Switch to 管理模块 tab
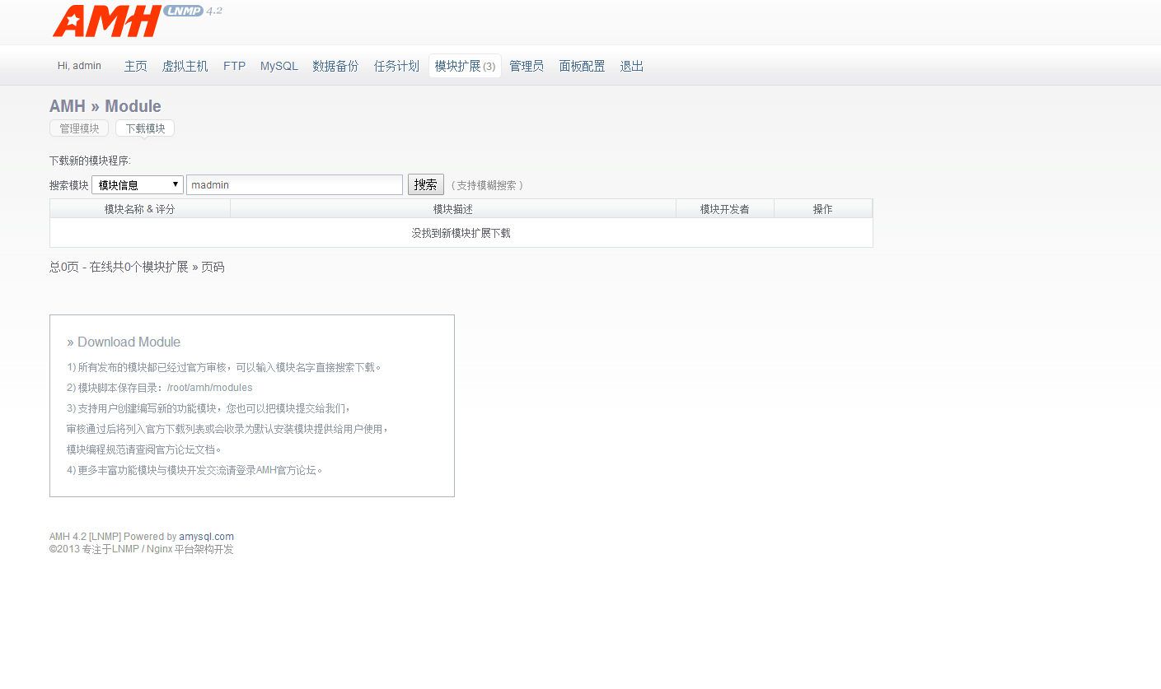This screenshot has width=1161, height=689. click(x=79, y=128)
